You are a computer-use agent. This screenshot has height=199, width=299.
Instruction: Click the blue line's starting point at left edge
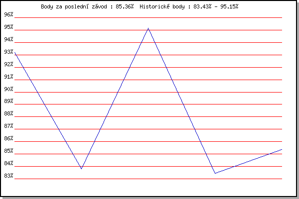tap(15, 52)
